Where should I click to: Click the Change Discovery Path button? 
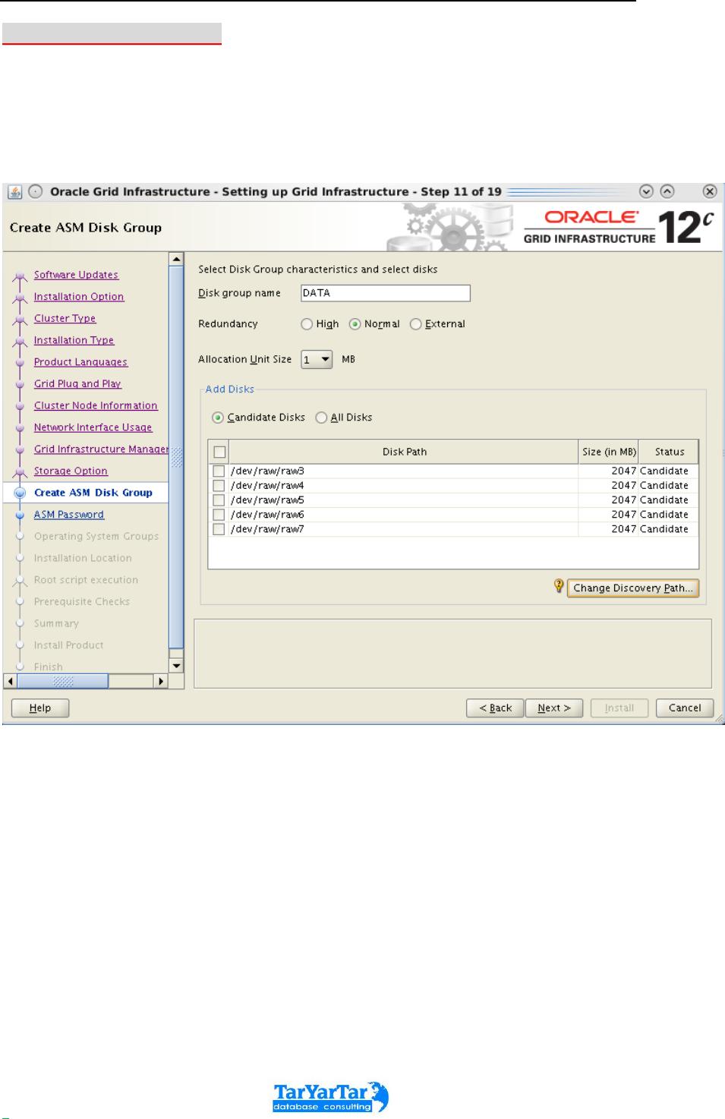[633, 588]
